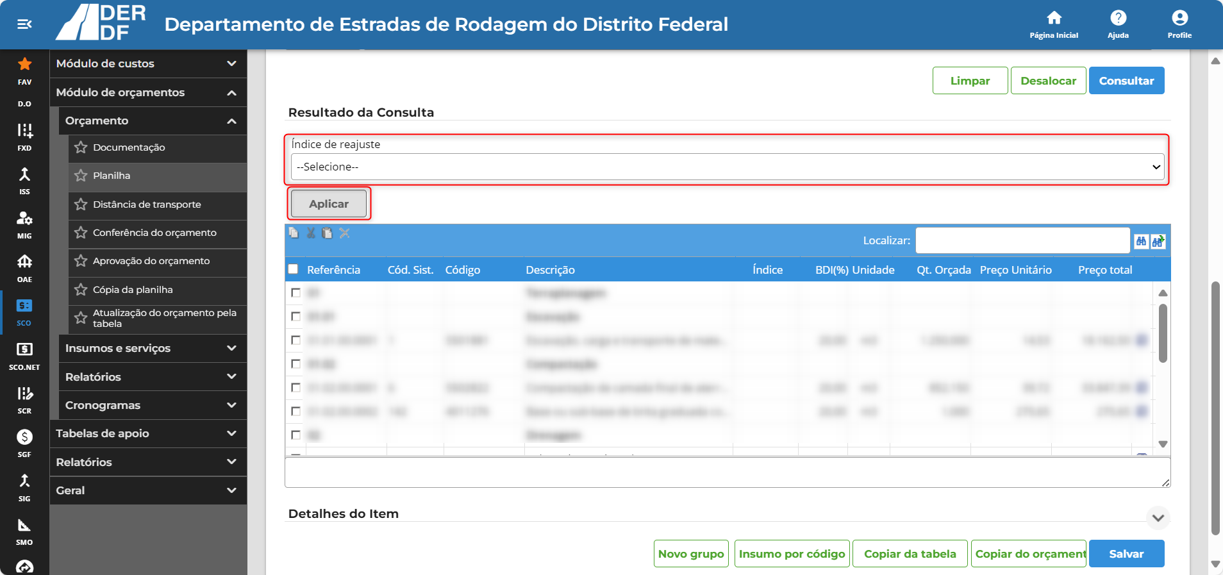Click the Limpar button

tap(970, 81)
